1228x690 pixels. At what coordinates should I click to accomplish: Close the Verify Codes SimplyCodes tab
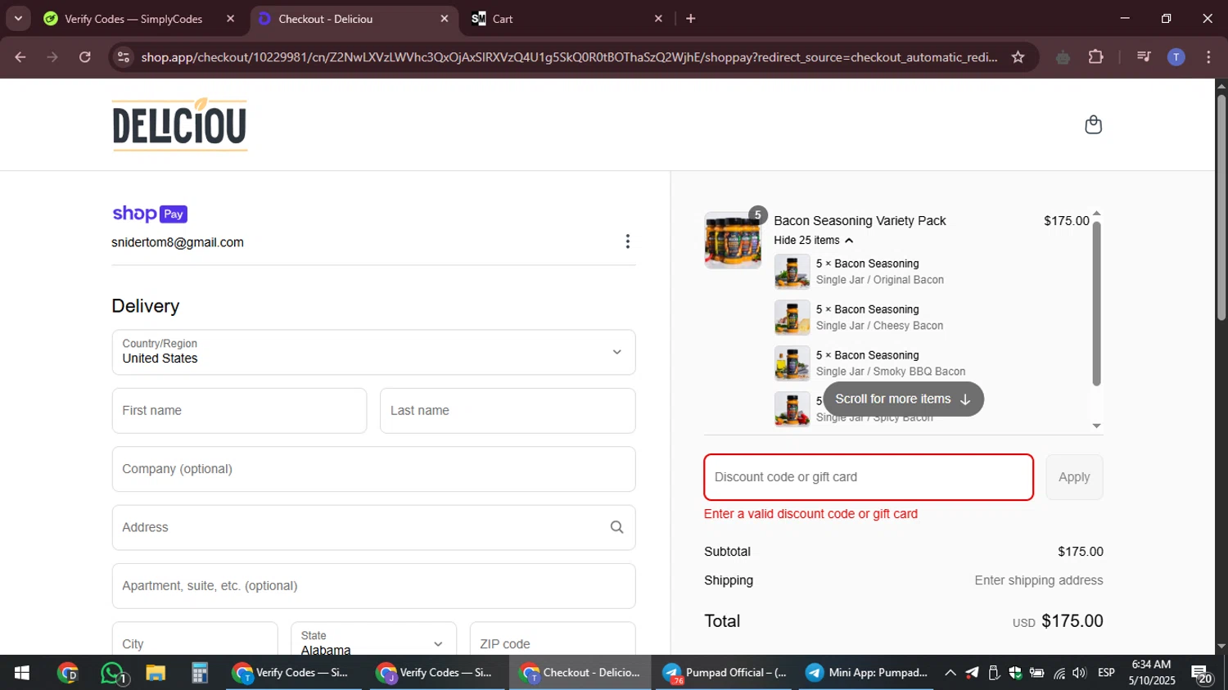230,18
